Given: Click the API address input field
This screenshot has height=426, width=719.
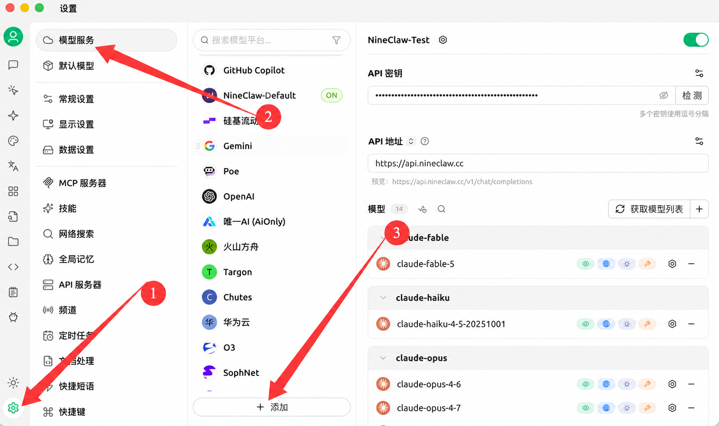Looking at the screenshot, I should [538, 163].
